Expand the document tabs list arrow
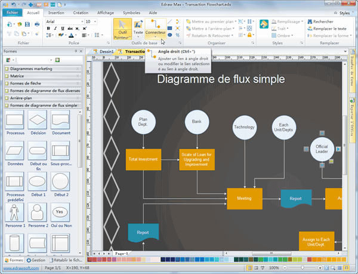Viewport: 358px width, 274px height. tap(345, 51)
